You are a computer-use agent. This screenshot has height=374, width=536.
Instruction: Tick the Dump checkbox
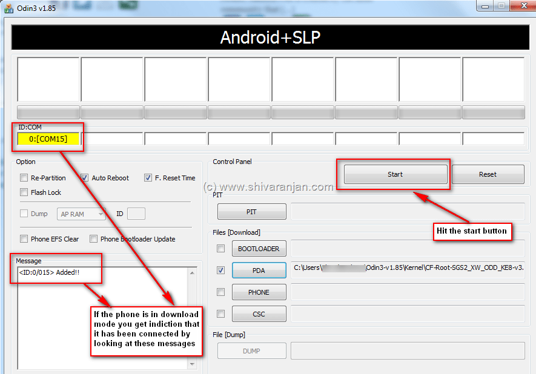[24, 214]
